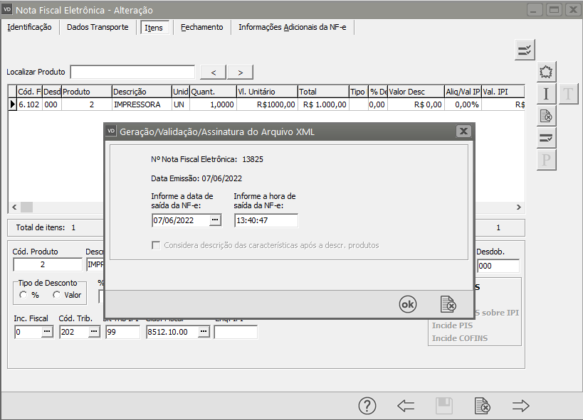Go back with the left arrow icon

pos(406,406)
